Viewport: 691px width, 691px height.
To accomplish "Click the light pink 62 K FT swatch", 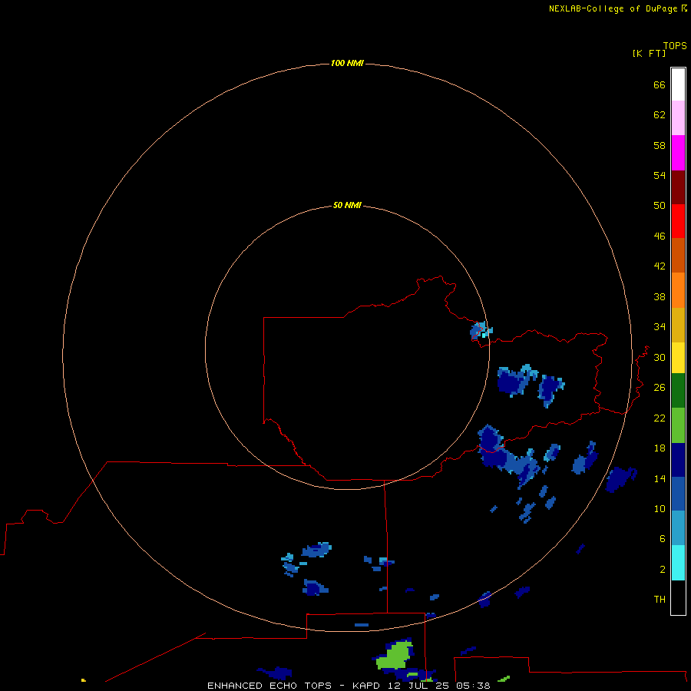I will pyautogui.click(x=678, y=118).
